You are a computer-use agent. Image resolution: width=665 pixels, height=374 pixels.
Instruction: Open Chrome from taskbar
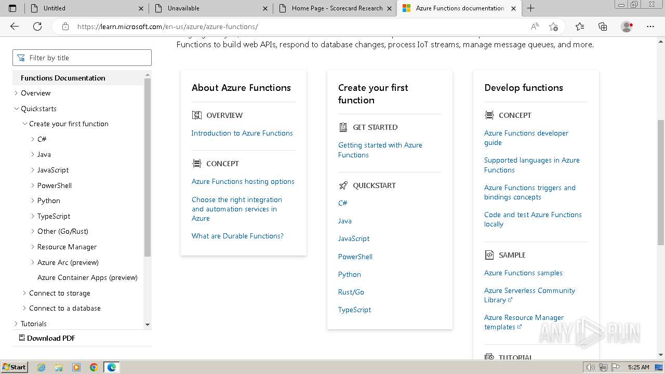coord(94,367)
